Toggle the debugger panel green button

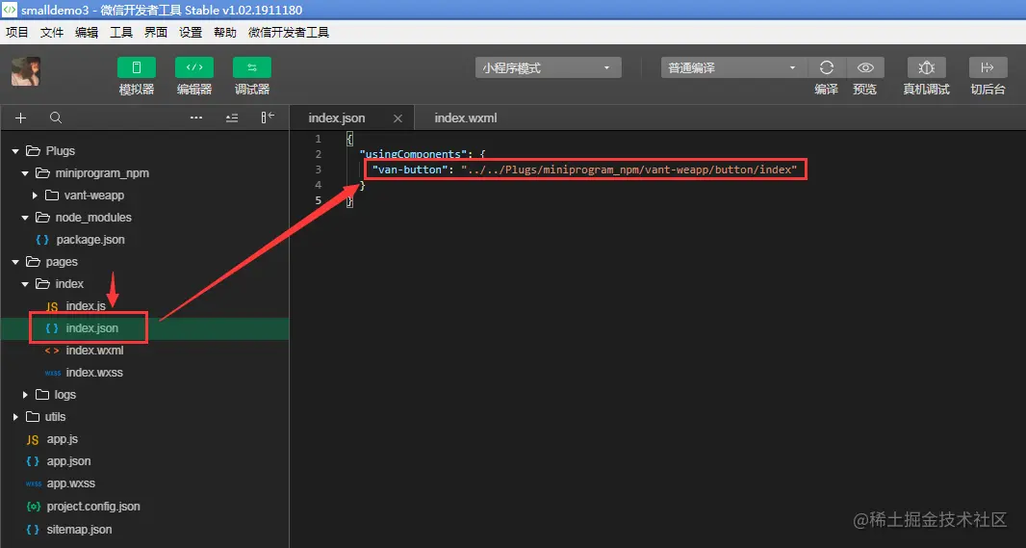[252, 67]
